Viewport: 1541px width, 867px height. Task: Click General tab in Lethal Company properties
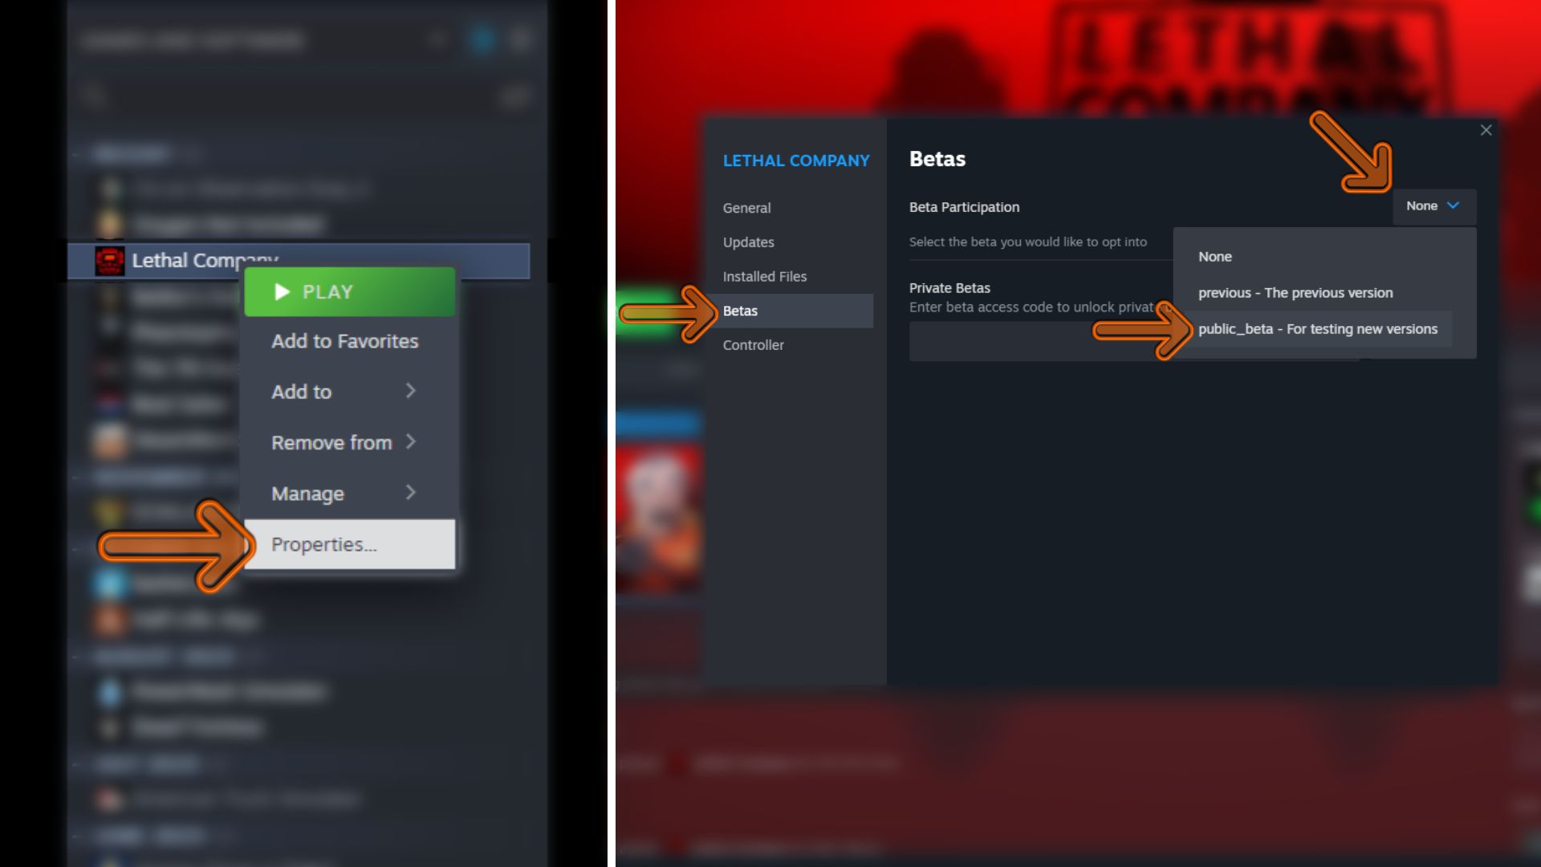[x=746, y=206]
